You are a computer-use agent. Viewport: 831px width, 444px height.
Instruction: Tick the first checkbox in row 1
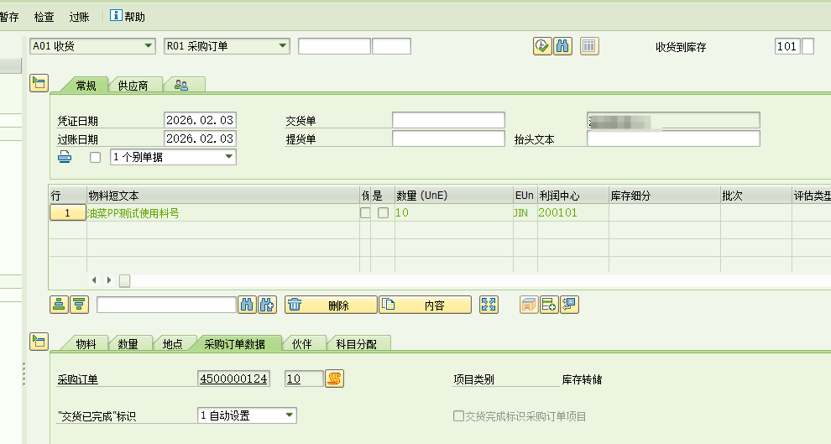coord(364,213)
